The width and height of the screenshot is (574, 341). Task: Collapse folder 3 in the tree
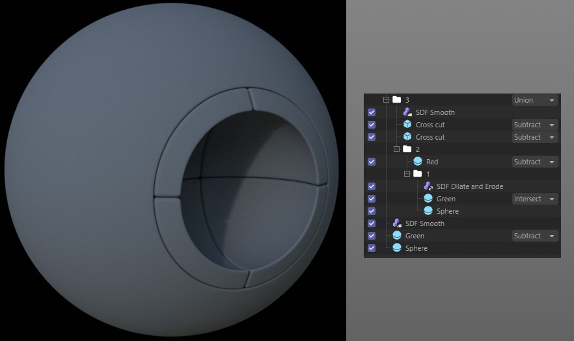click(x=386, y=100)
